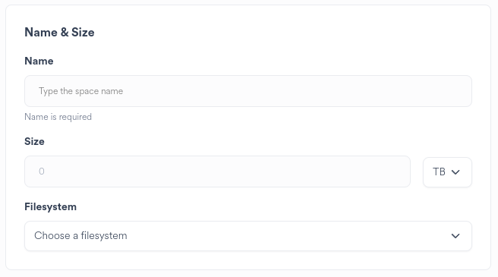The image size is (498, 277).
Task: Click the chevron in the filesystem selector
Action: tap(455, 236)
